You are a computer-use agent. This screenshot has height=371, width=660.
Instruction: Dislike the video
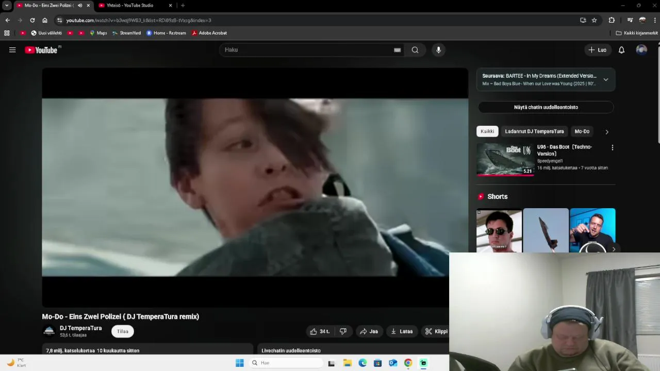[343, 331]
